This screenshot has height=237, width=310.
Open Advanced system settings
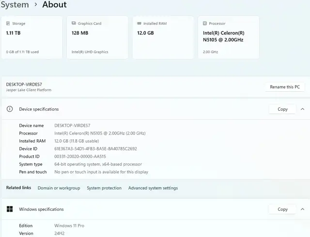pyautogui.click(x=153, y=188)
